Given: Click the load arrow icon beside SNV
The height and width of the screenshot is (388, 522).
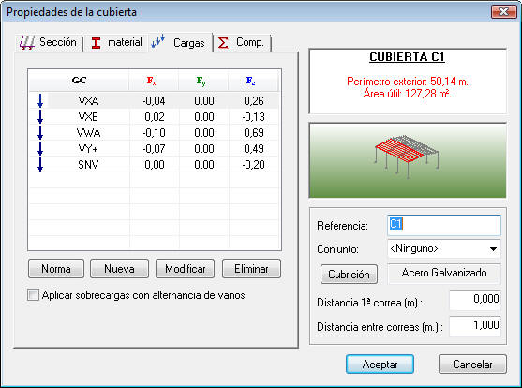Looking at the screenshot, I should pos(40,165).
